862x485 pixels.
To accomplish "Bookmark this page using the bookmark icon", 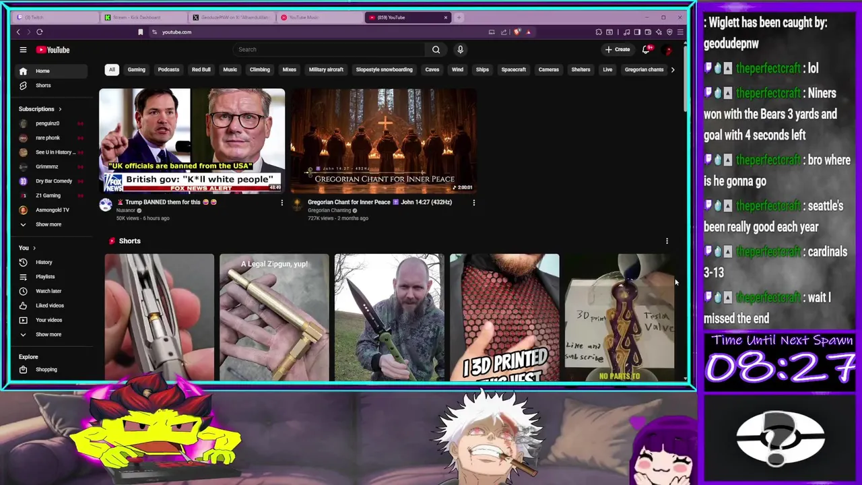I will pyautogui.click(x=140, y=32).
